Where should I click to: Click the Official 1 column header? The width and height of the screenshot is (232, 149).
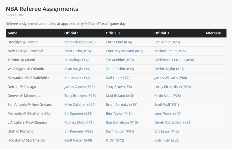click(71, 33)
